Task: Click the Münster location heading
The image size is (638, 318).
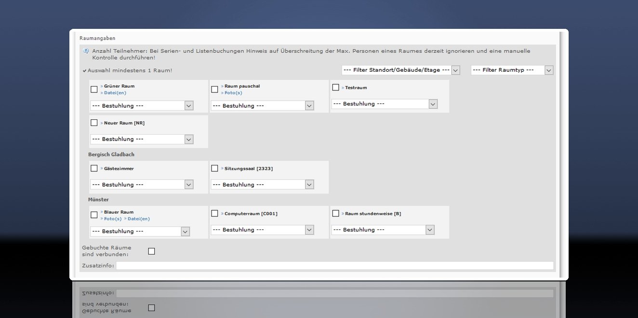Action: point(98,200)
